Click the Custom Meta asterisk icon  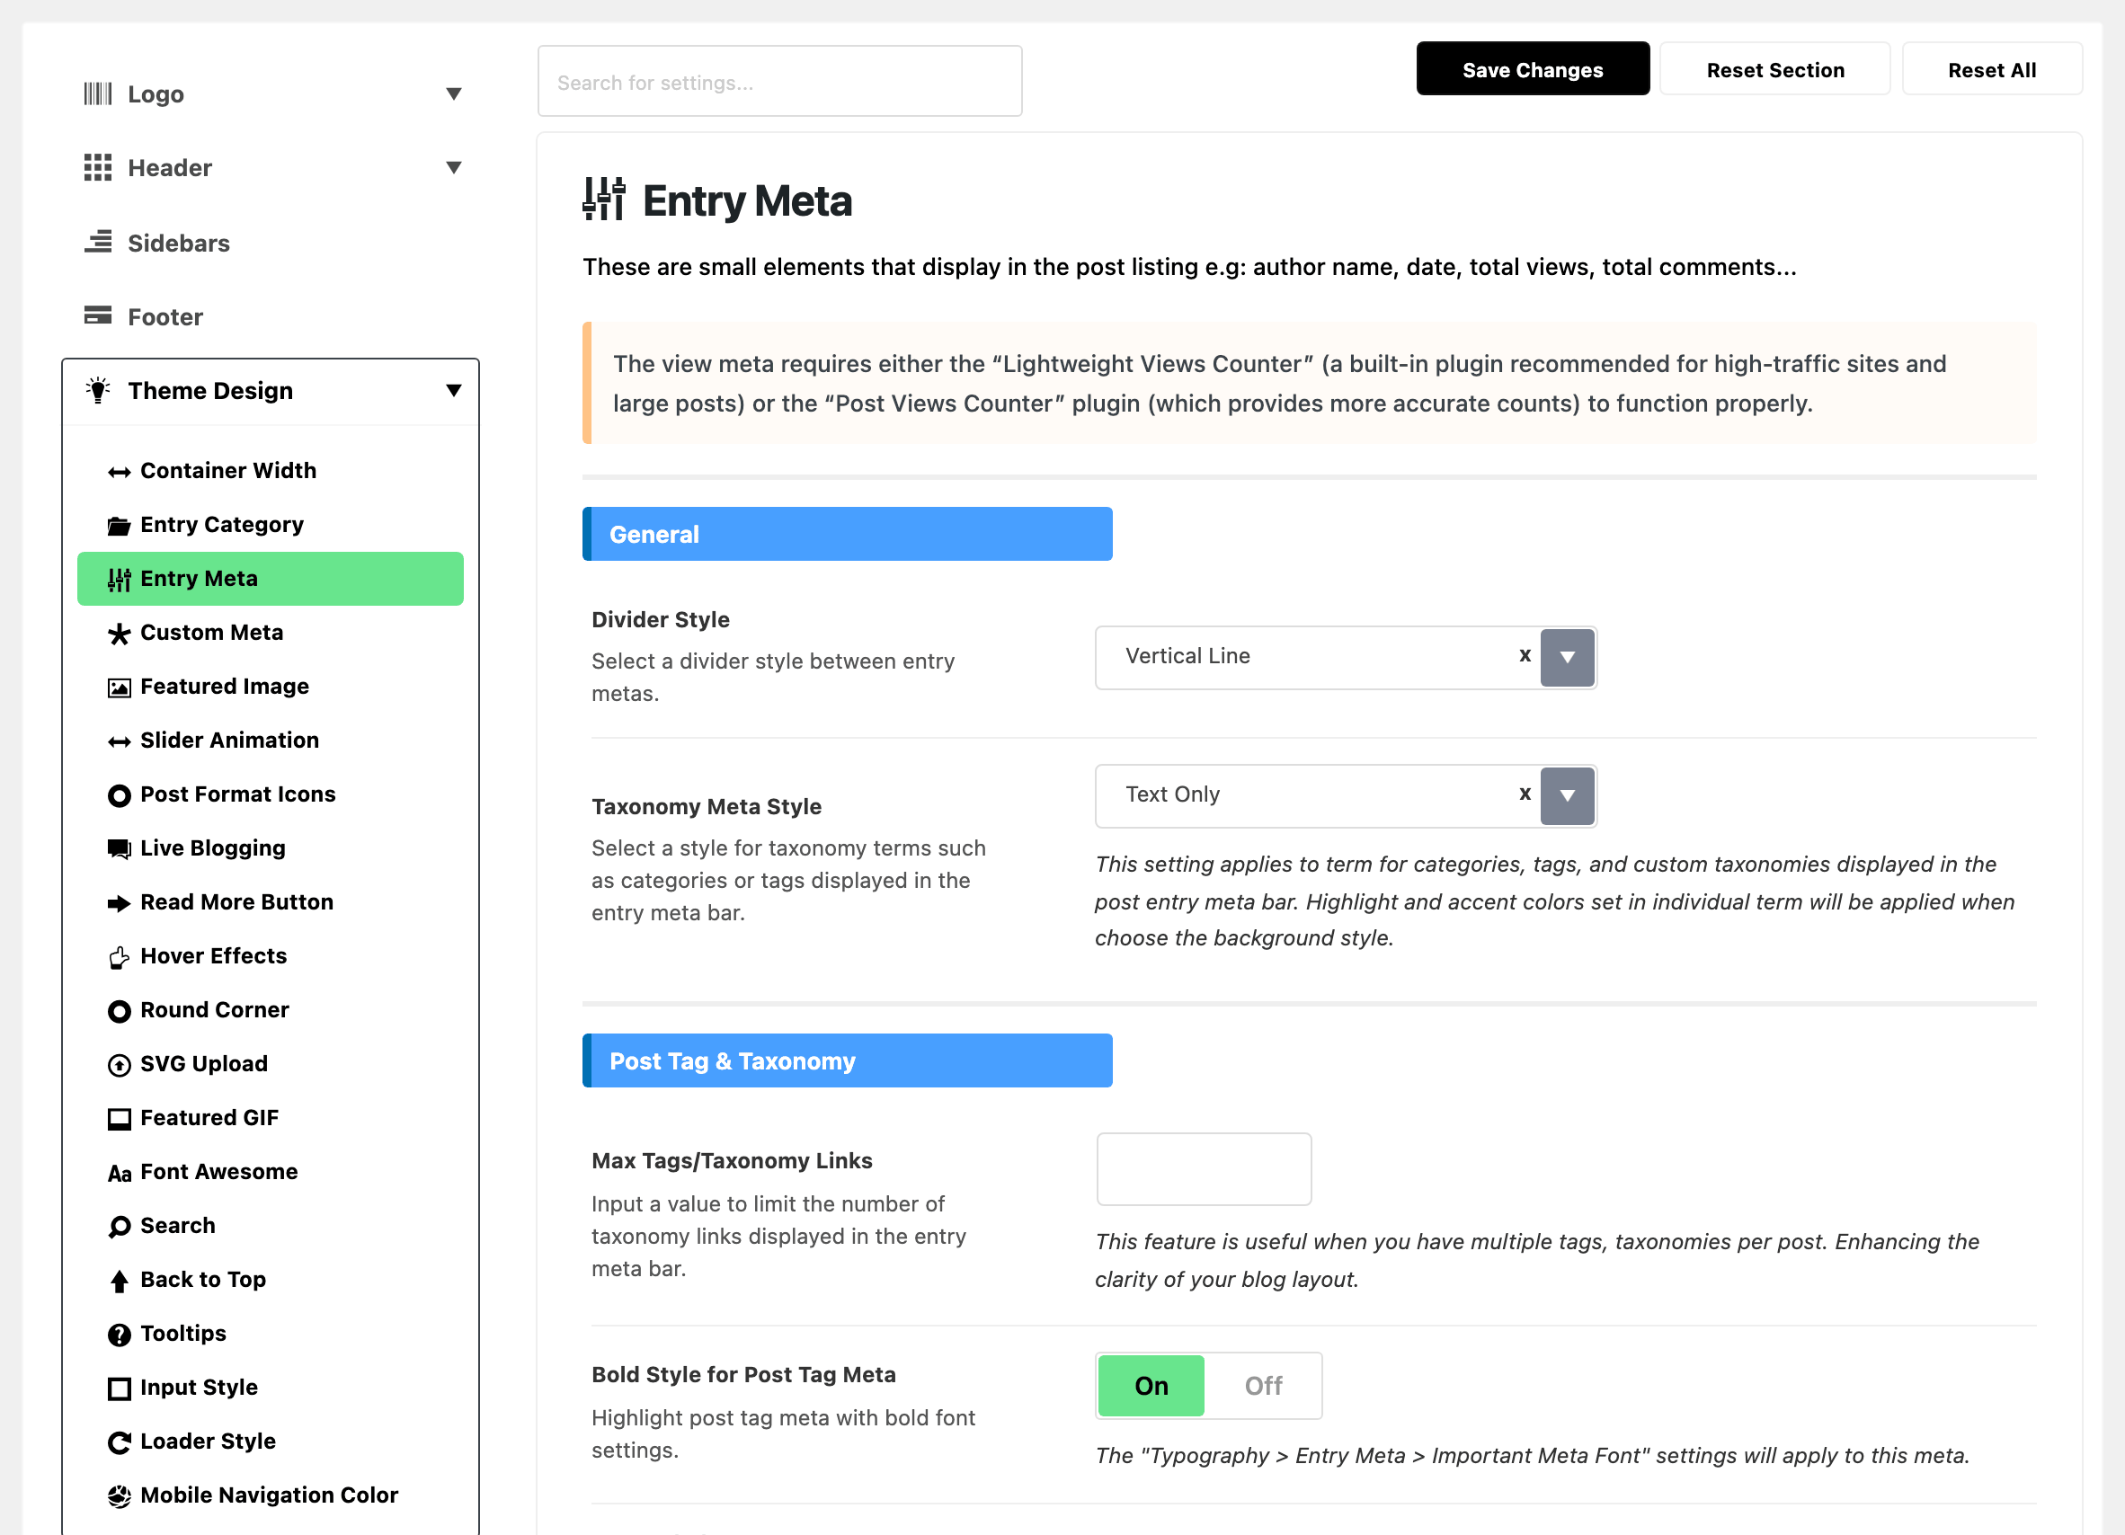click(119, 634)
